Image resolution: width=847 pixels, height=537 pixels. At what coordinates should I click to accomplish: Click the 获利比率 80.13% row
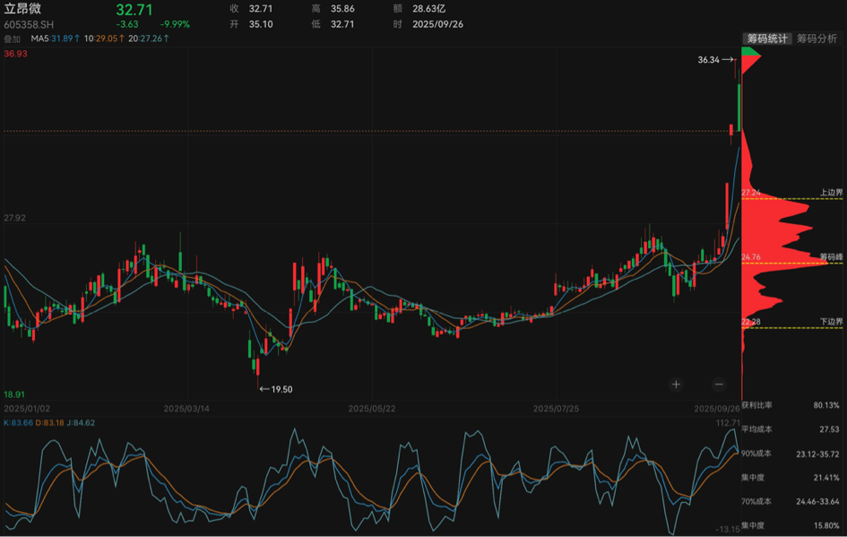click(791, 405)
